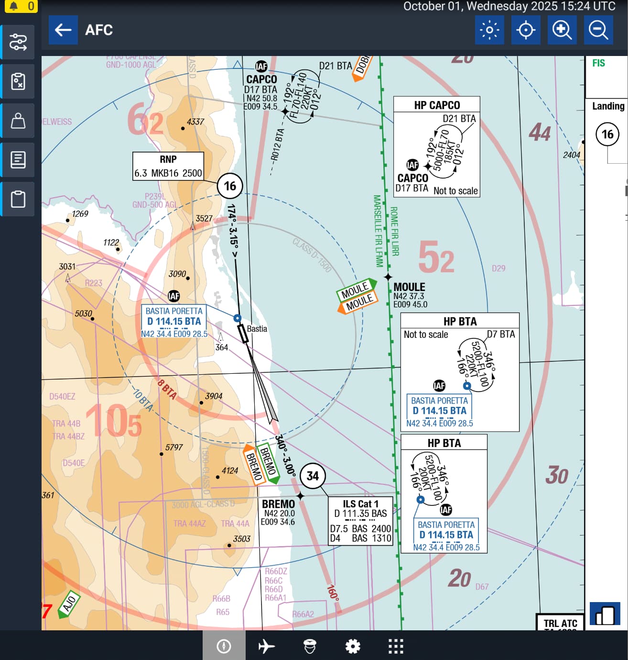Center the chart with the crosshair icon
628x660 pixels.
pyautogui.click(x=526, y=30)
